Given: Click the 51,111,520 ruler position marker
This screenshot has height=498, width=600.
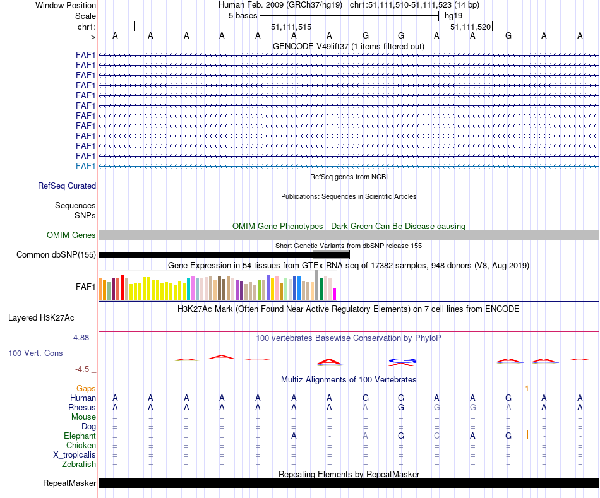Looking at the screenshot, I should coord(471,27).
